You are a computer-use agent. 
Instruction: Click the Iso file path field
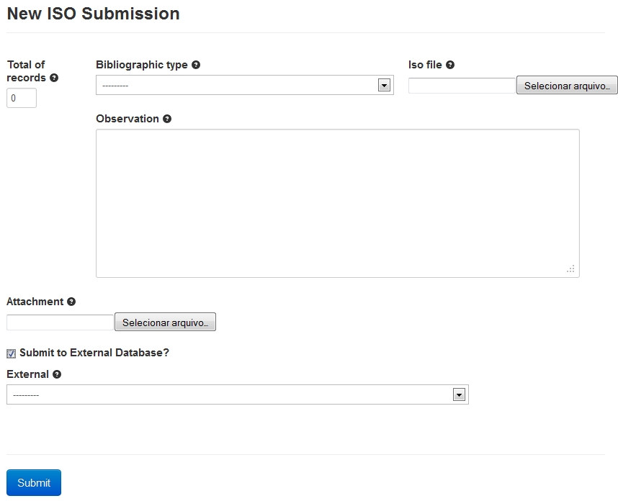[462, 86]
